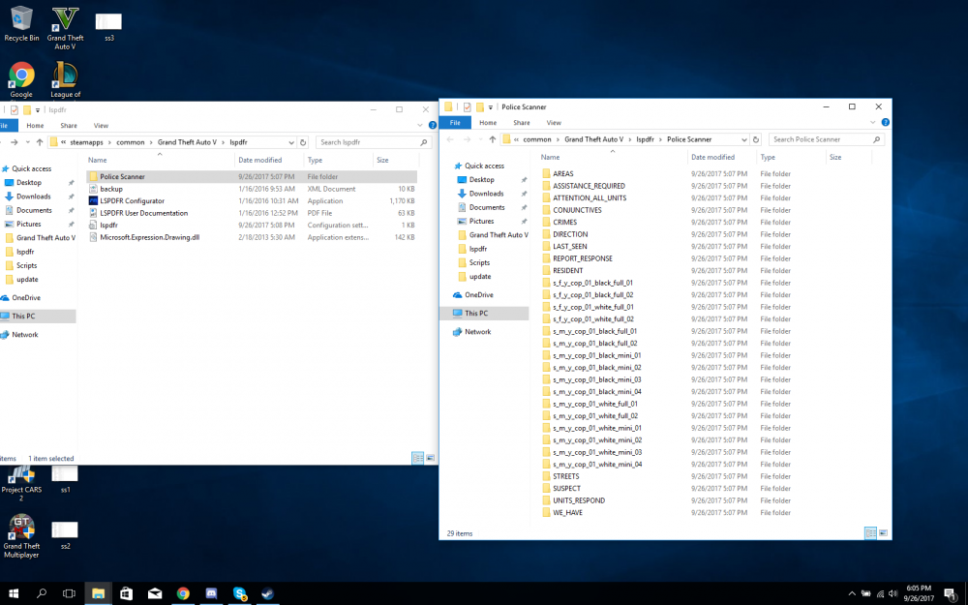Open taskbar search magnifier

pos(42,593)
